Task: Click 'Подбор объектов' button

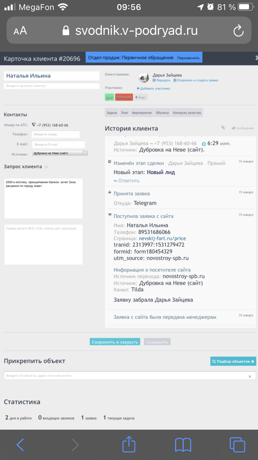Action: pos(233,361)
